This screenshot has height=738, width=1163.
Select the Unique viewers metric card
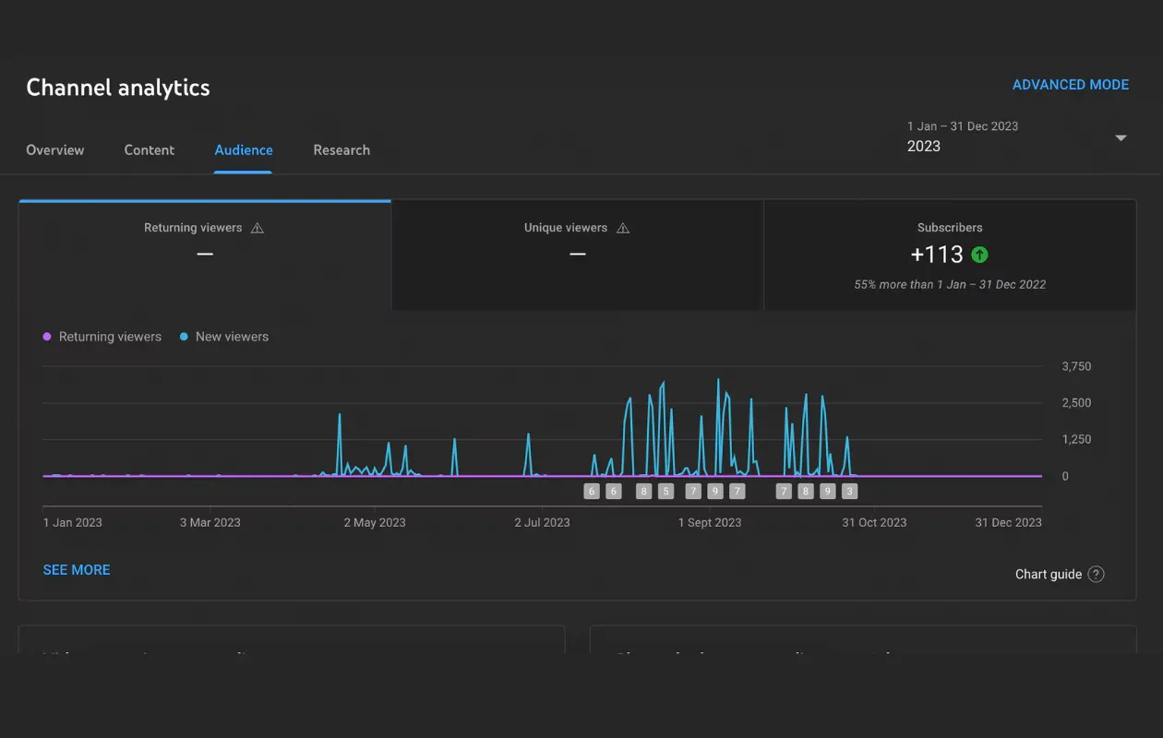(x=578, y=256)
